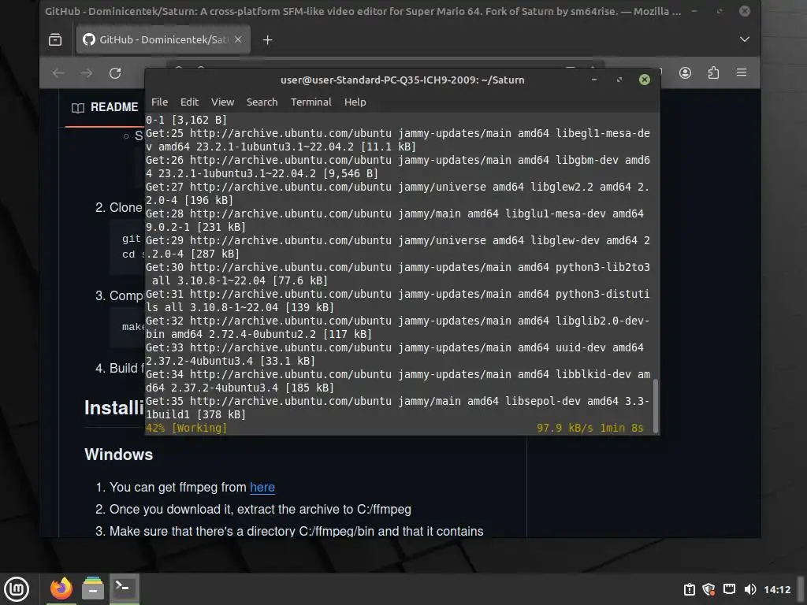Reload the GitHub page in Firefox
The height and width of the screenshot is (605, 807).
click(115, 73)
